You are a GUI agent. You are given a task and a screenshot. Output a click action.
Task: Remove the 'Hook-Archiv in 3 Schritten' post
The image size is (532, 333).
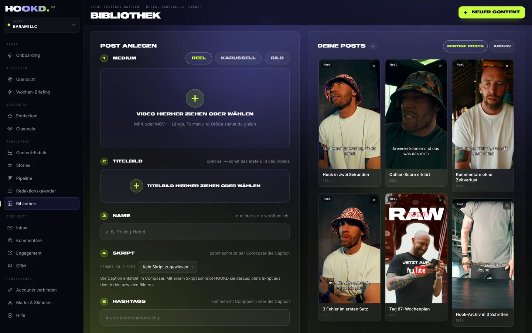(507, 205)
